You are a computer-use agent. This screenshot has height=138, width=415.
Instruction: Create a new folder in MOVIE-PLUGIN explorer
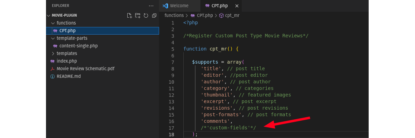pos(138,16)
